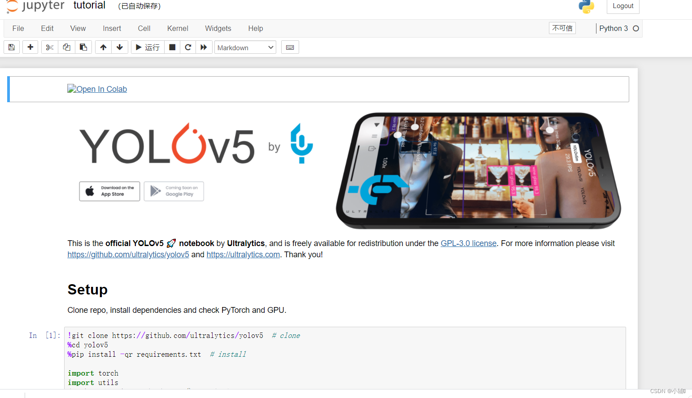Open the https://ultralytics.com link
Image resolution: width=692 pixels, height=398 pixels.
[x=243, y=255]
